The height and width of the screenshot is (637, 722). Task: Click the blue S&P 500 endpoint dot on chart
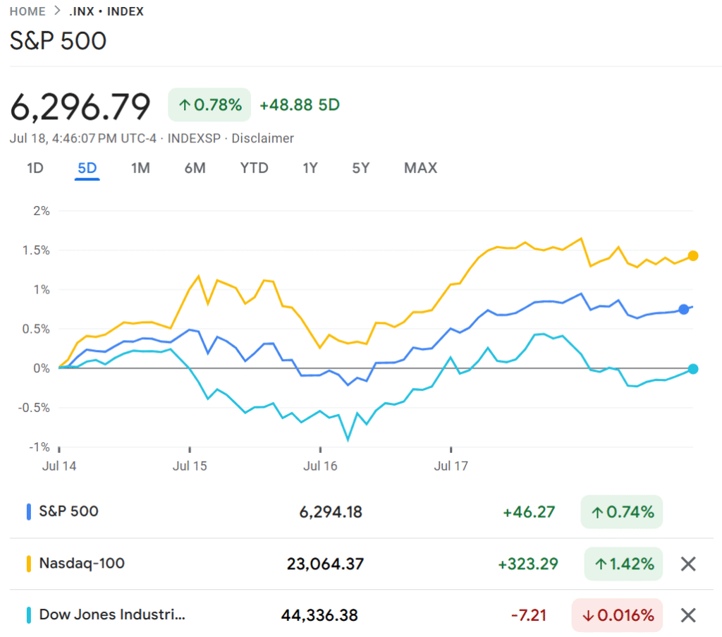pos(684,309)
